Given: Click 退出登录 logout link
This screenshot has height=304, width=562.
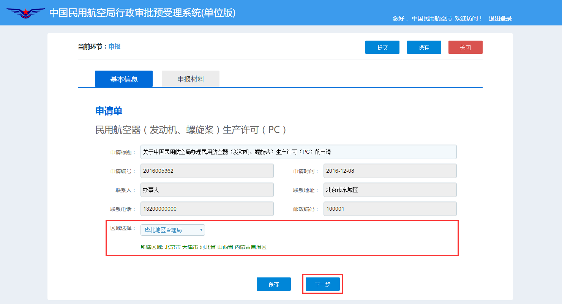Looking at the screenshot, I should (x=500, y=18).
